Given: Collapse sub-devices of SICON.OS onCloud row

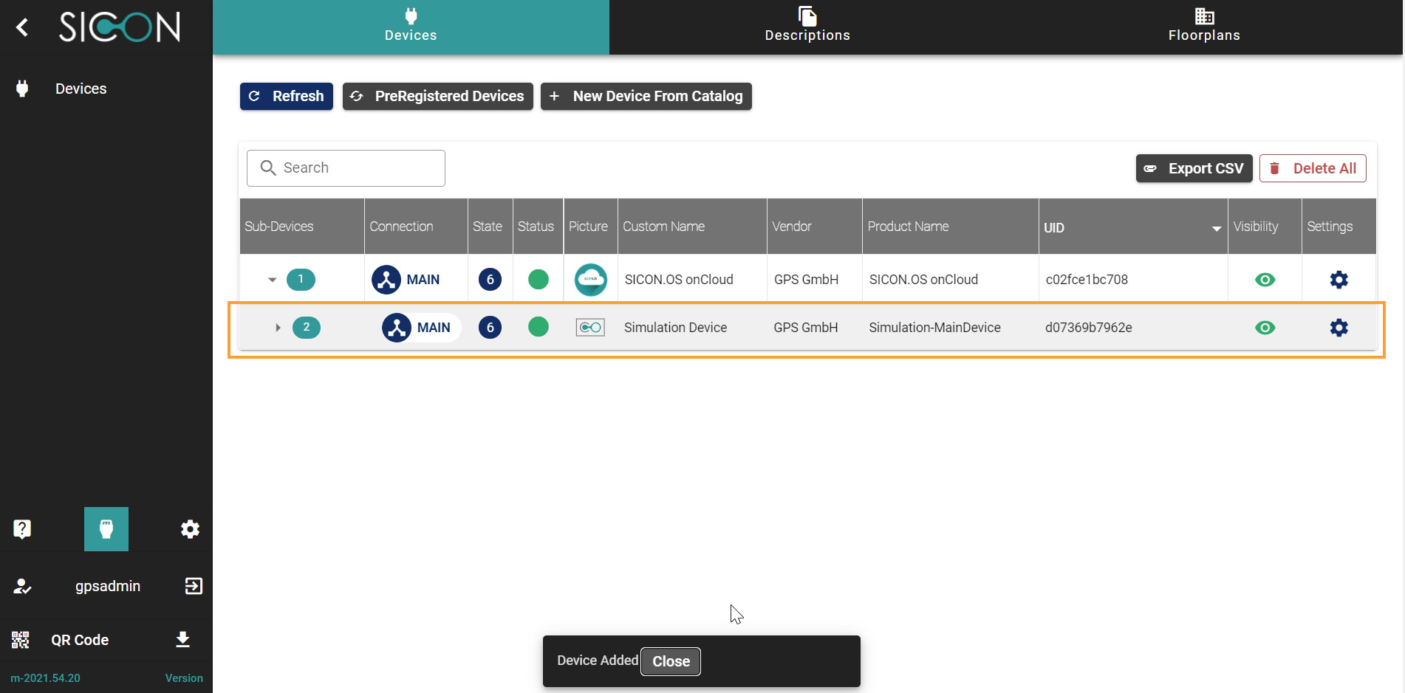Looking at the screenshot, I should coord(272,280).
